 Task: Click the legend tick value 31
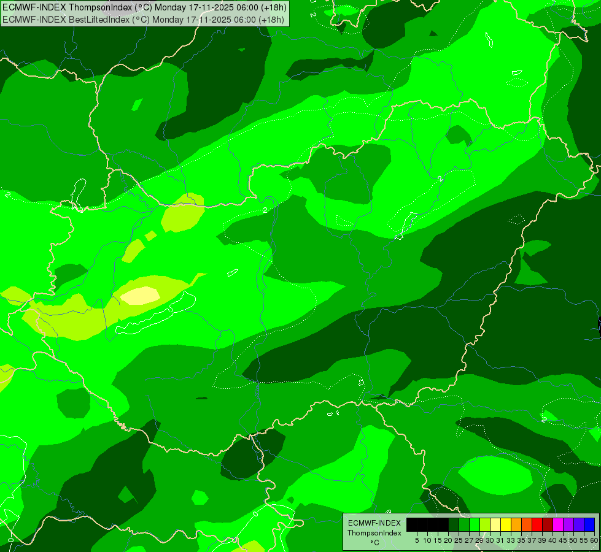500,540
